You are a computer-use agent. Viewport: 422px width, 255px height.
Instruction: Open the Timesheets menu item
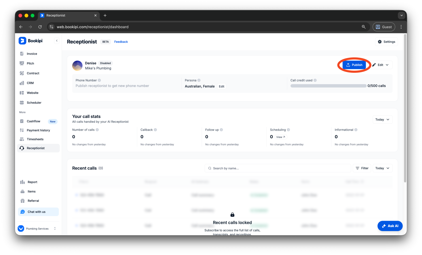point(38,139)
